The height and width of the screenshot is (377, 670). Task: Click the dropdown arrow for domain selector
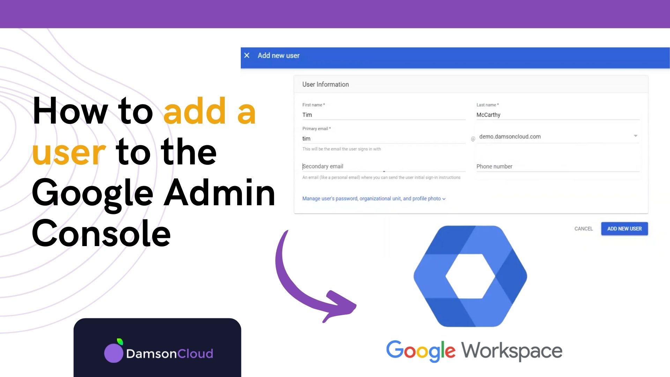pyautogui.click(x=636, y=136)
